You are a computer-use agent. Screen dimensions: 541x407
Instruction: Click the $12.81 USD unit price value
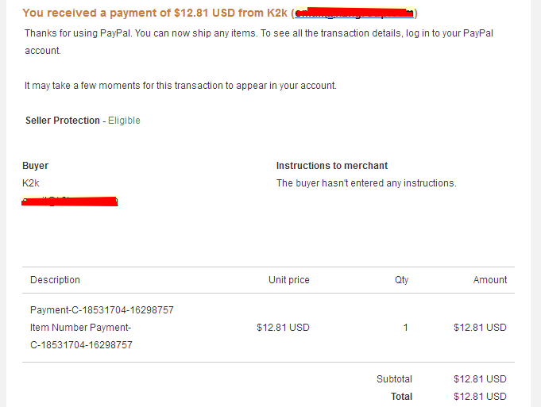(x=283, y=328)
